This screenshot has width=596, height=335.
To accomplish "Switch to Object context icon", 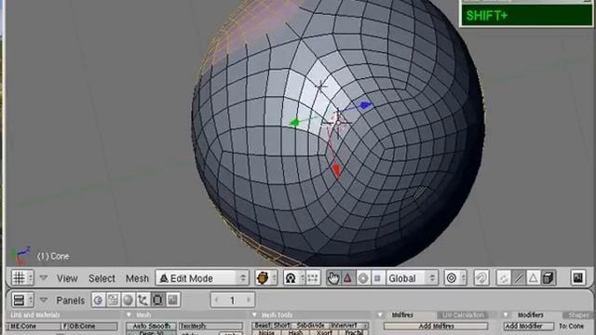I will point(142,300).
